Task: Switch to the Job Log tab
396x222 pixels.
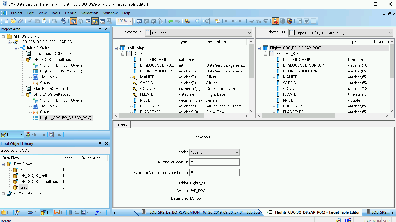Action: click(201, 213)
